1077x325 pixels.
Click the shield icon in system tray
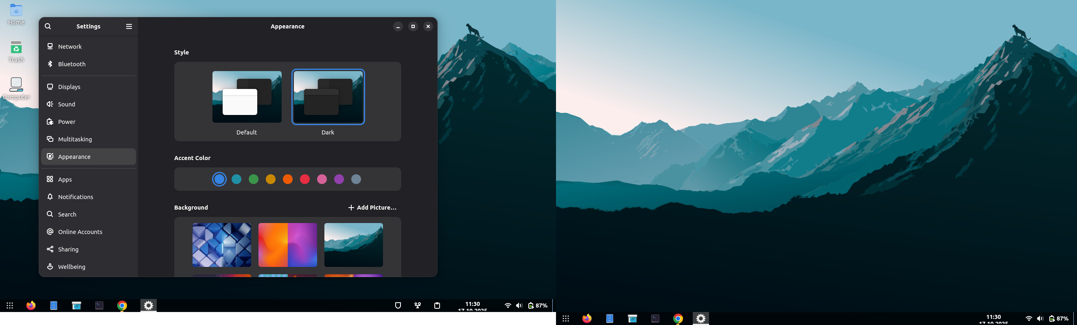pyautogui.click(x=398, y=305)
